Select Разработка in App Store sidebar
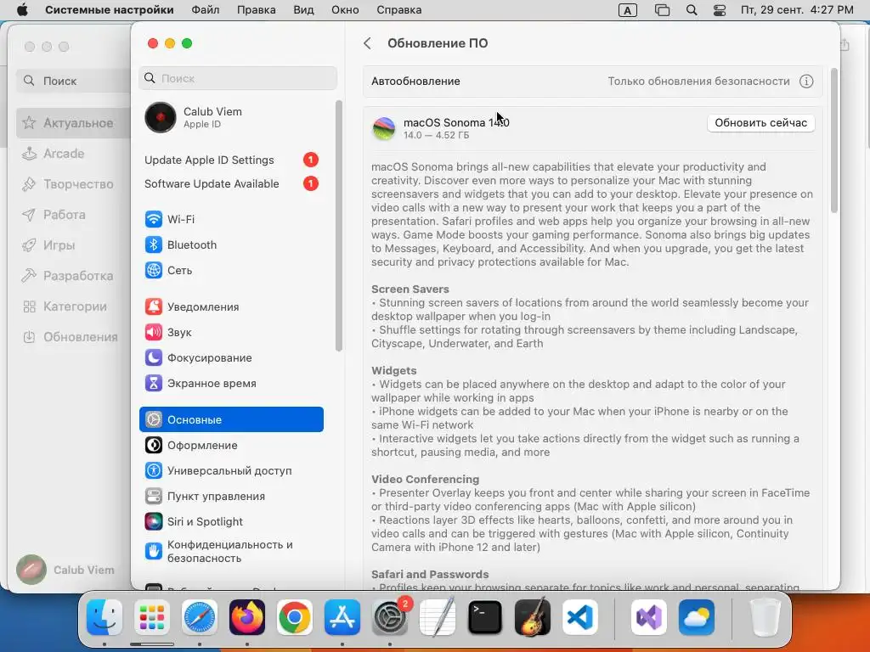The width and height of the screenshot is (870, 652). click(x=73, y=276)
